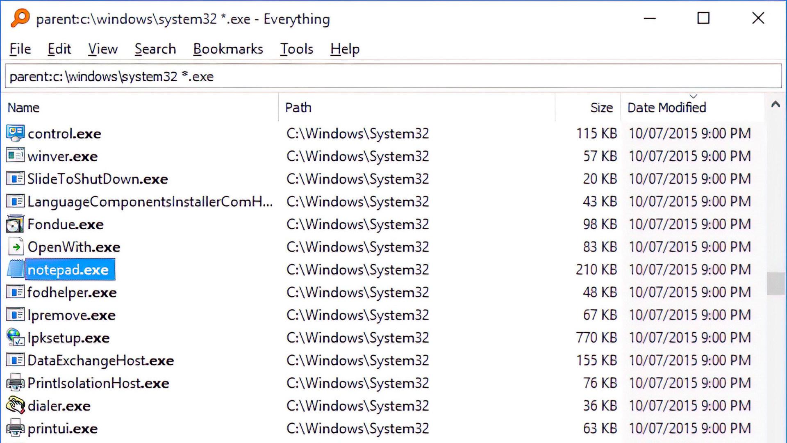Click the winver.exe file icon

click(x=16, y=156)
